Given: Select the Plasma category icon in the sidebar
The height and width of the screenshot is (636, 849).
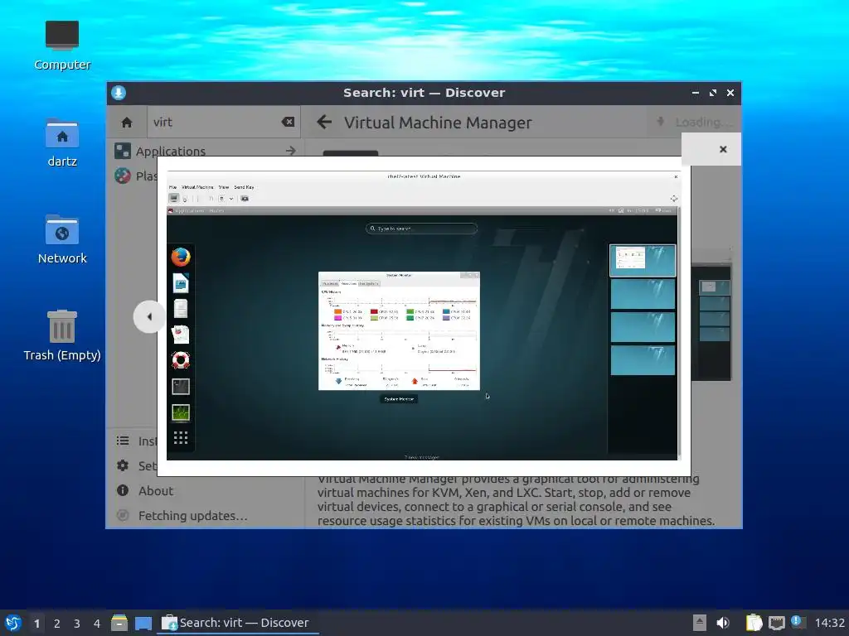Looking at the screenshot, I should [123, 176].
